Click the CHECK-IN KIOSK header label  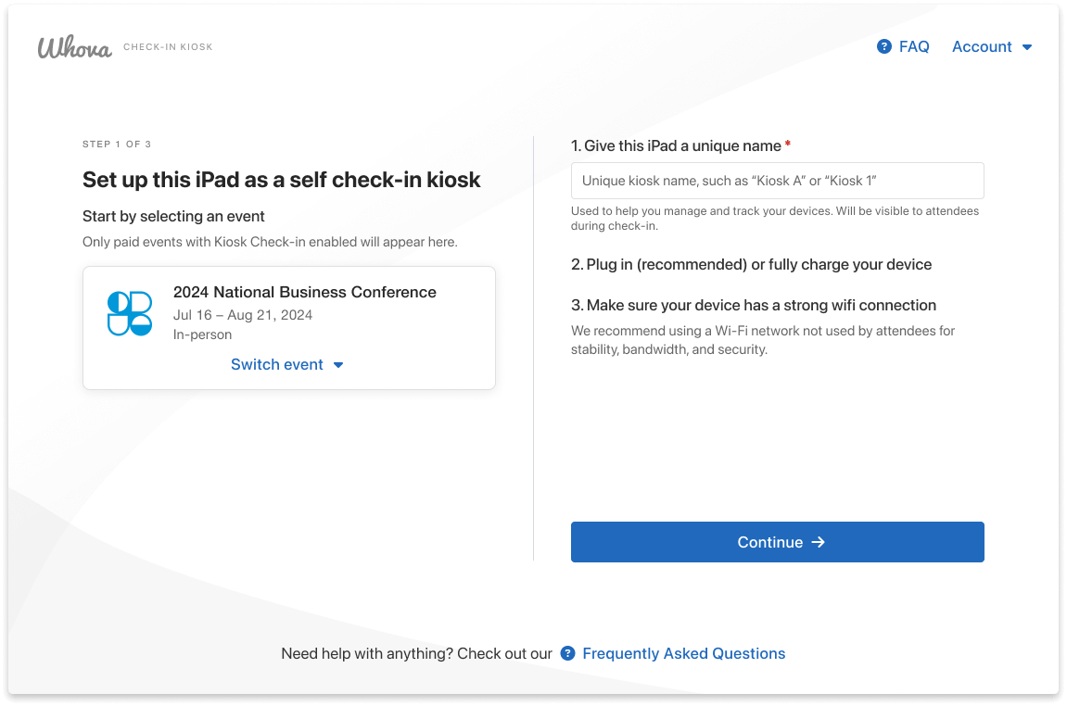[168, 46]
